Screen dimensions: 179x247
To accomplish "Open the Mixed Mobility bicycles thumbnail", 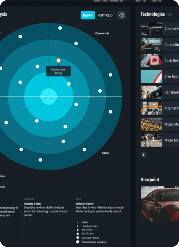I will point(151,124).
